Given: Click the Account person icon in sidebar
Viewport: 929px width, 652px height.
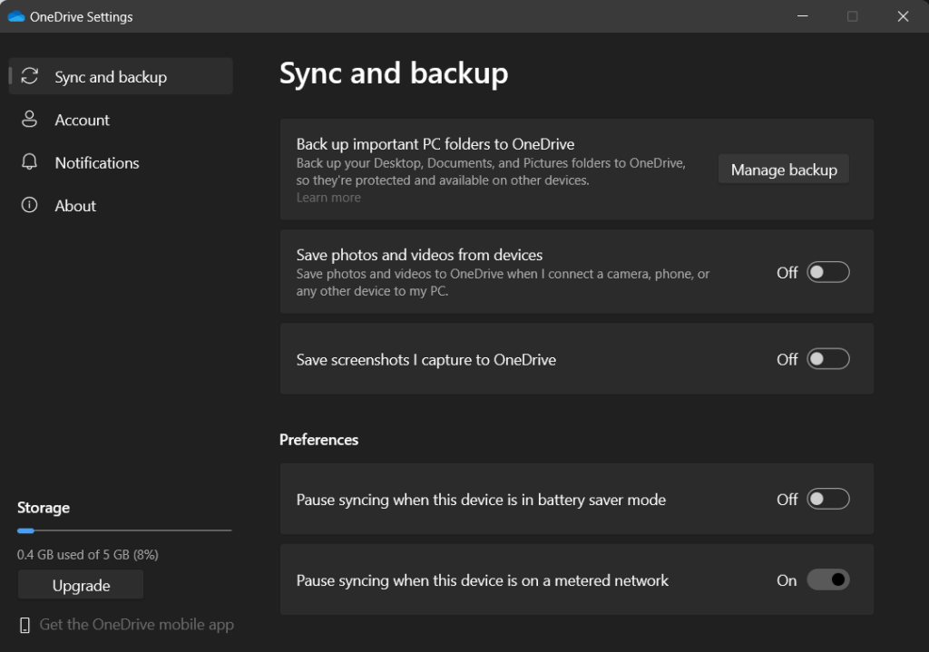Looking at the screenshot, I should point(30,120).
